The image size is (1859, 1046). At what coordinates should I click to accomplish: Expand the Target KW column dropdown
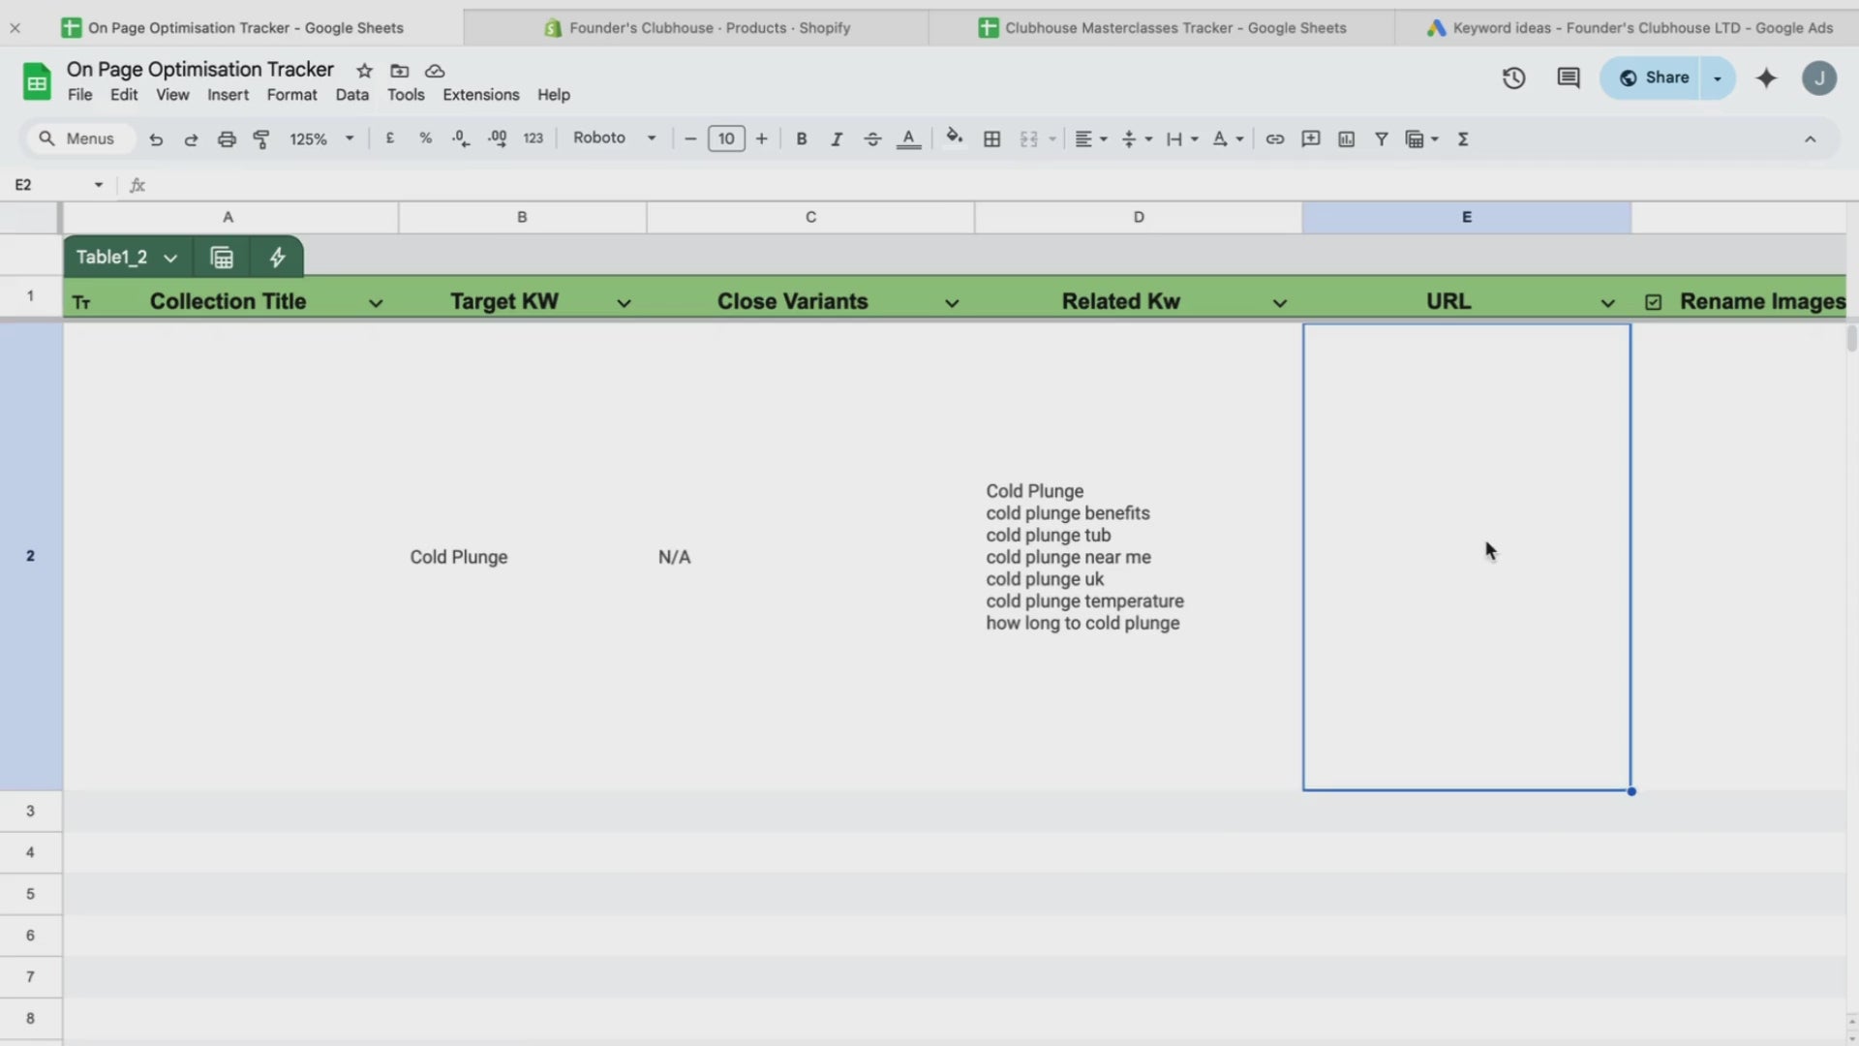tap(624, 303)
